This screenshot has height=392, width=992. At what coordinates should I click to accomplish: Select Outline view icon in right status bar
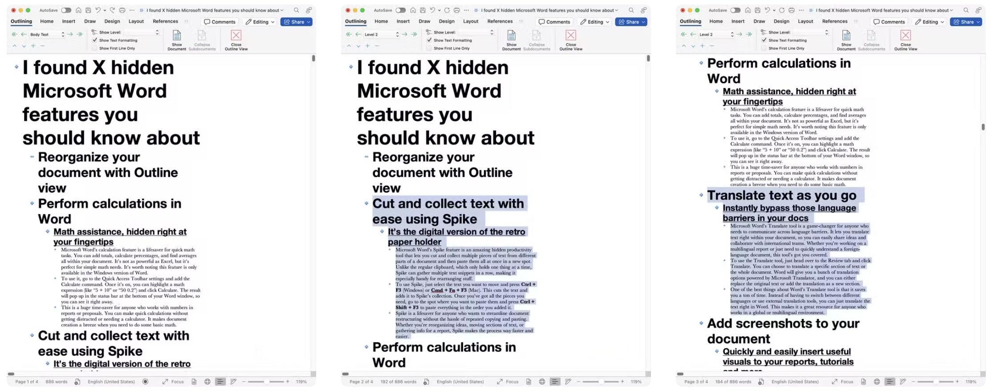pyautogui.click(x=890, y=382)
